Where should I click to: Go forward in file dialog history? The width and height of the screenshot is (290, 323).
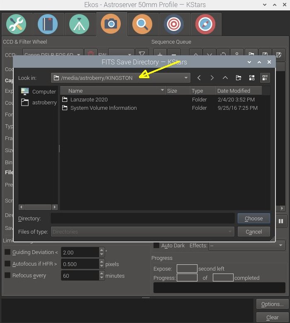(212, 78)
